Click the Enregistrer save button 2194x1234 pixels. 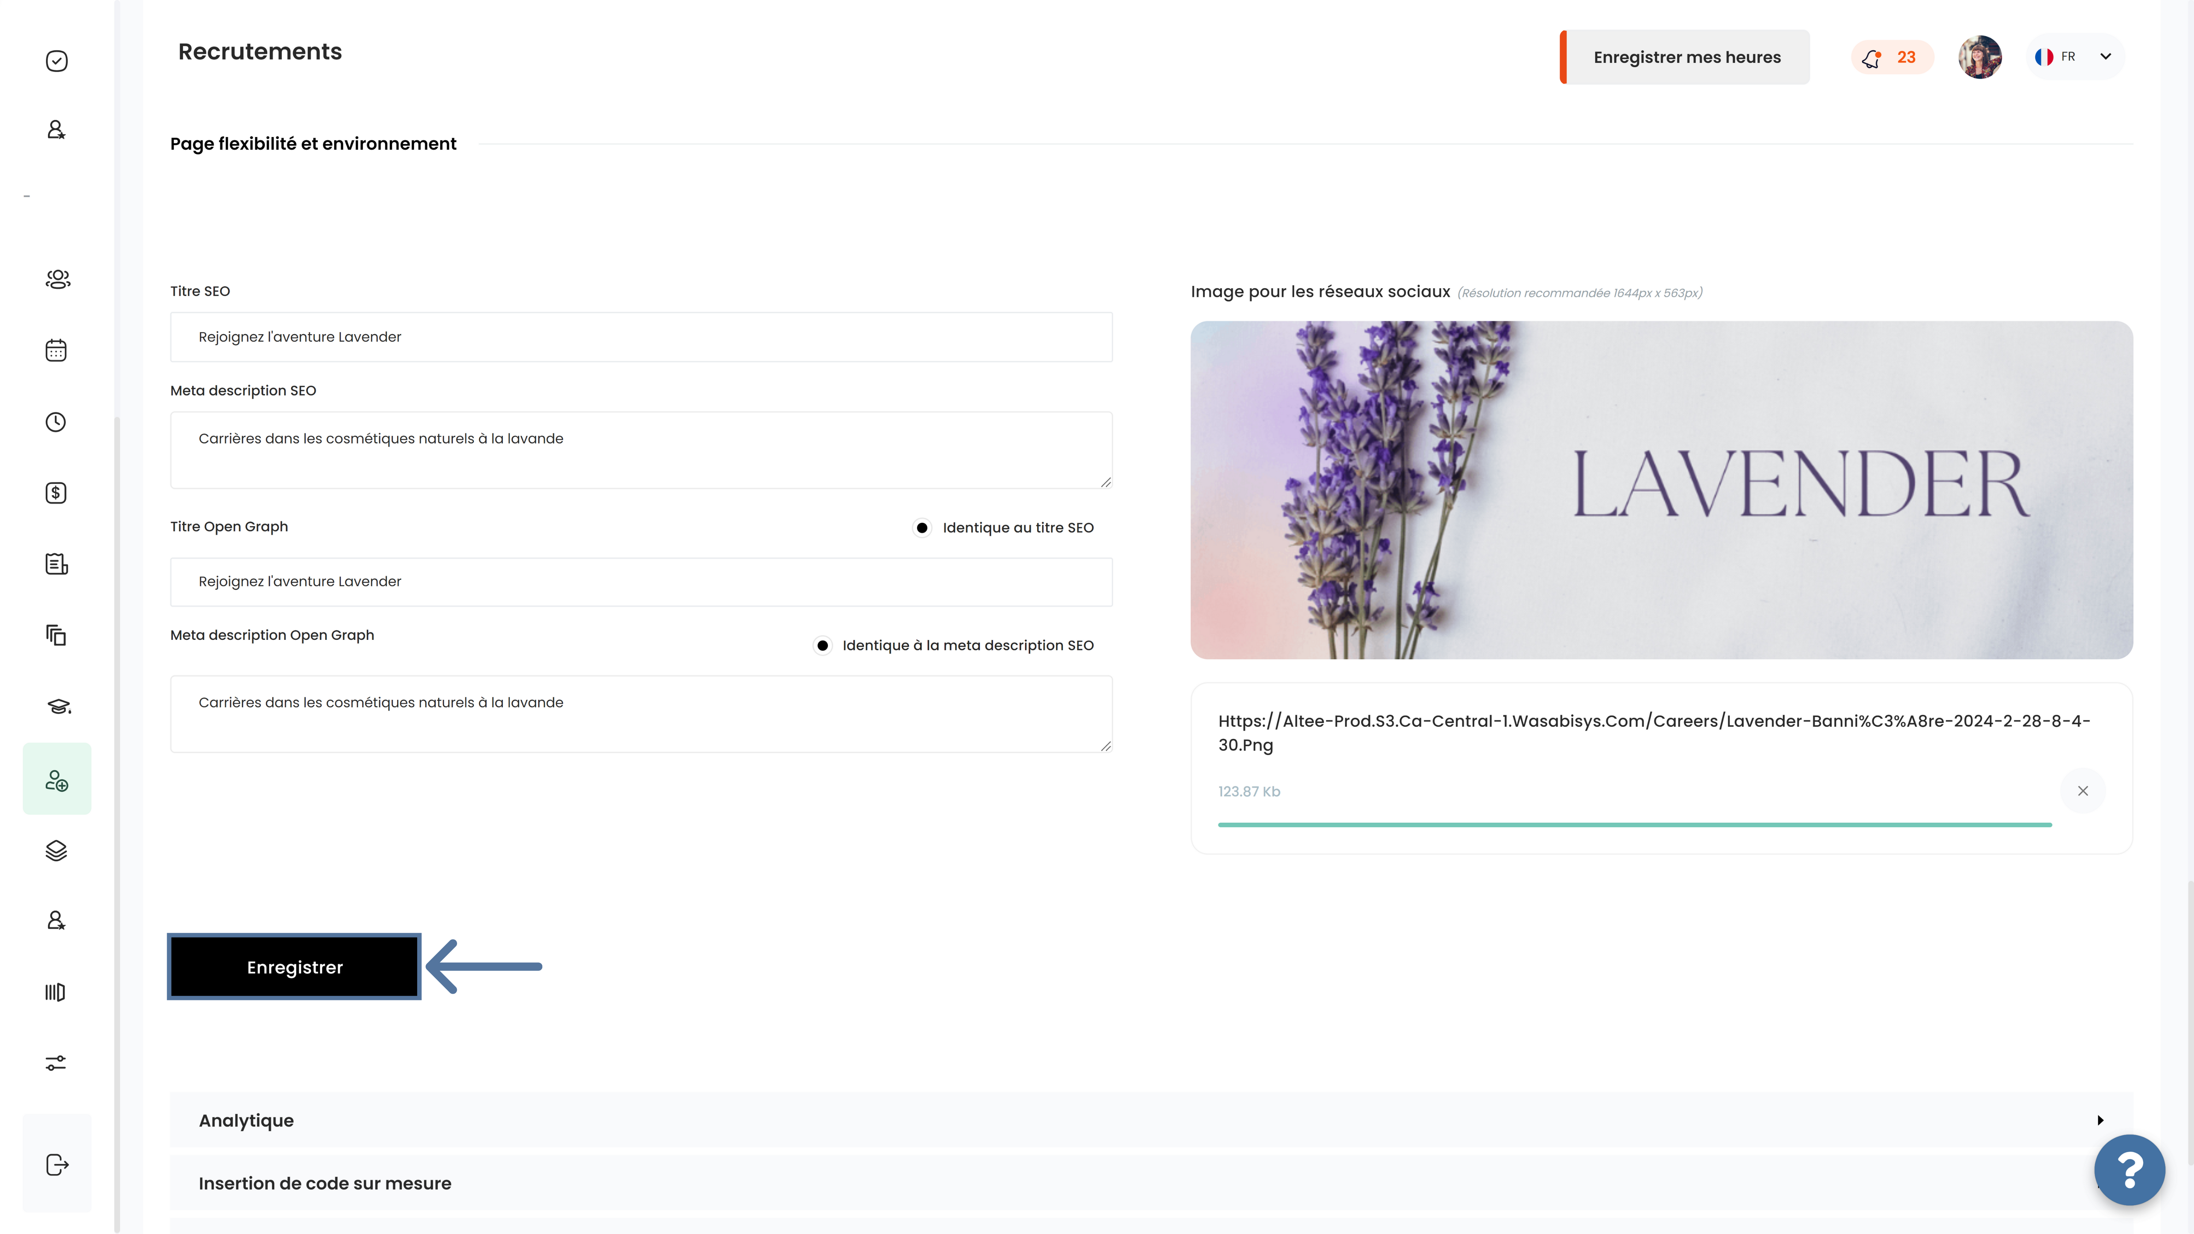click(x=295, y=967)
